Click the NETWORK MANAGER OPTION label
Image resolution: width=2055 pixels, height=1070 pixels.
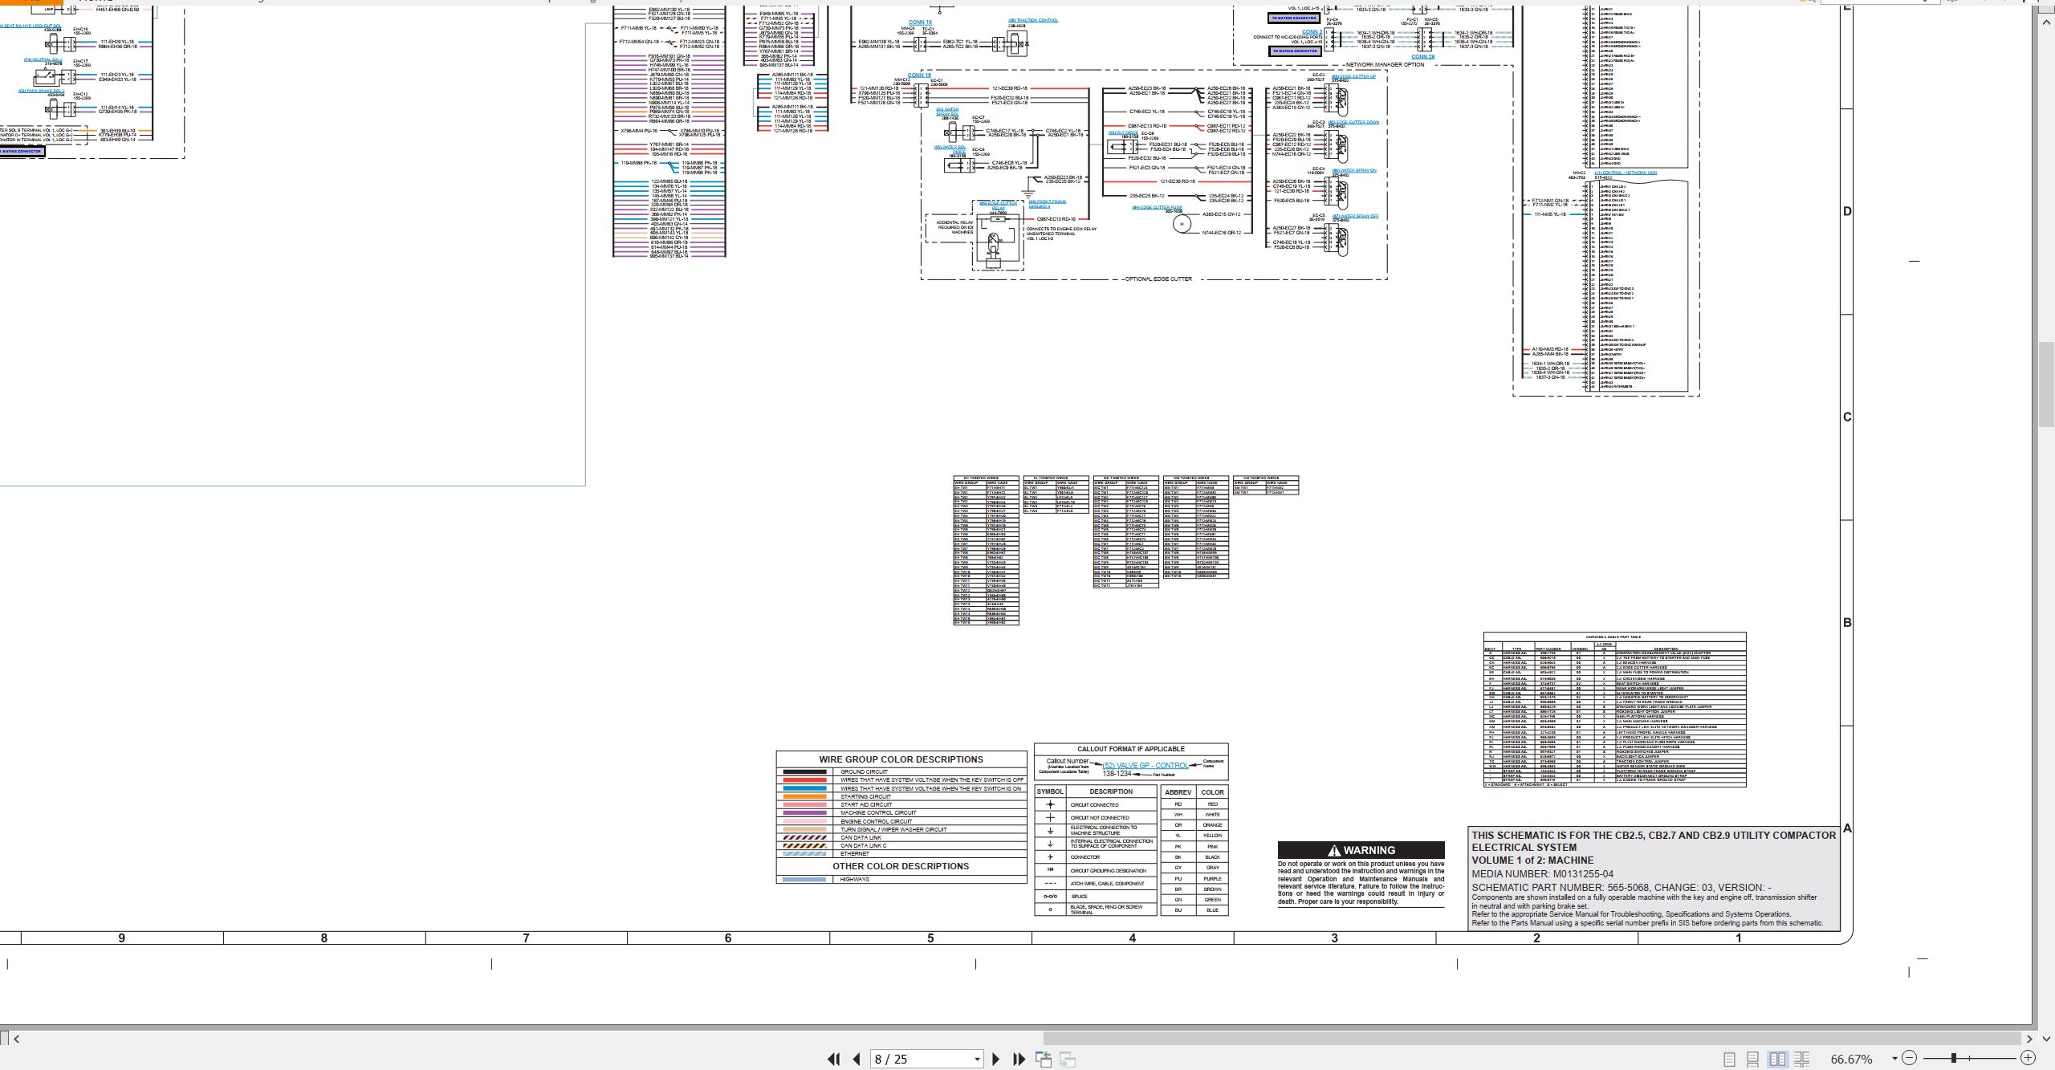click(x=1385, y=65)
